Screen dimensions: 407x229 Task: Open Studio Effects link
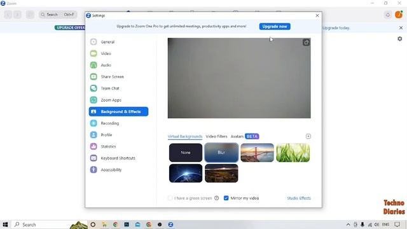(299, 198)
